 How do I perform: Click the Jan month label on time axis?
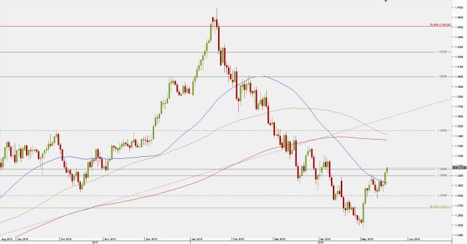197,239
